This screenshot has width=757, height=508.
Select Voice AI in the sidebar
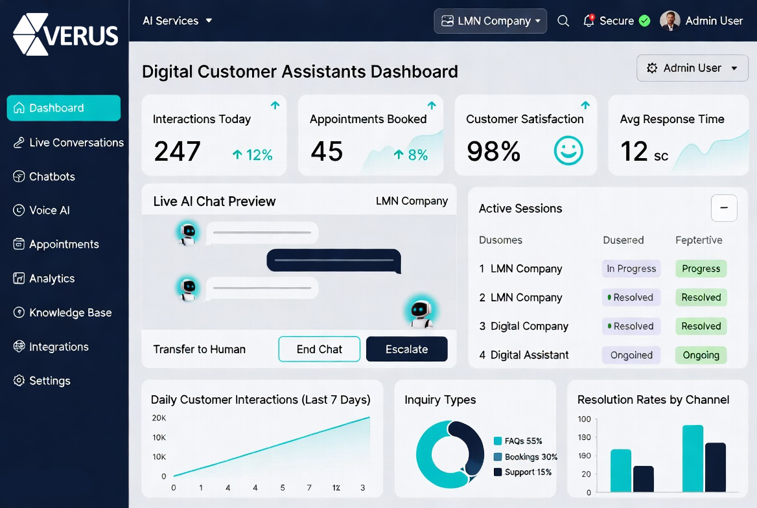pos(41,210)
